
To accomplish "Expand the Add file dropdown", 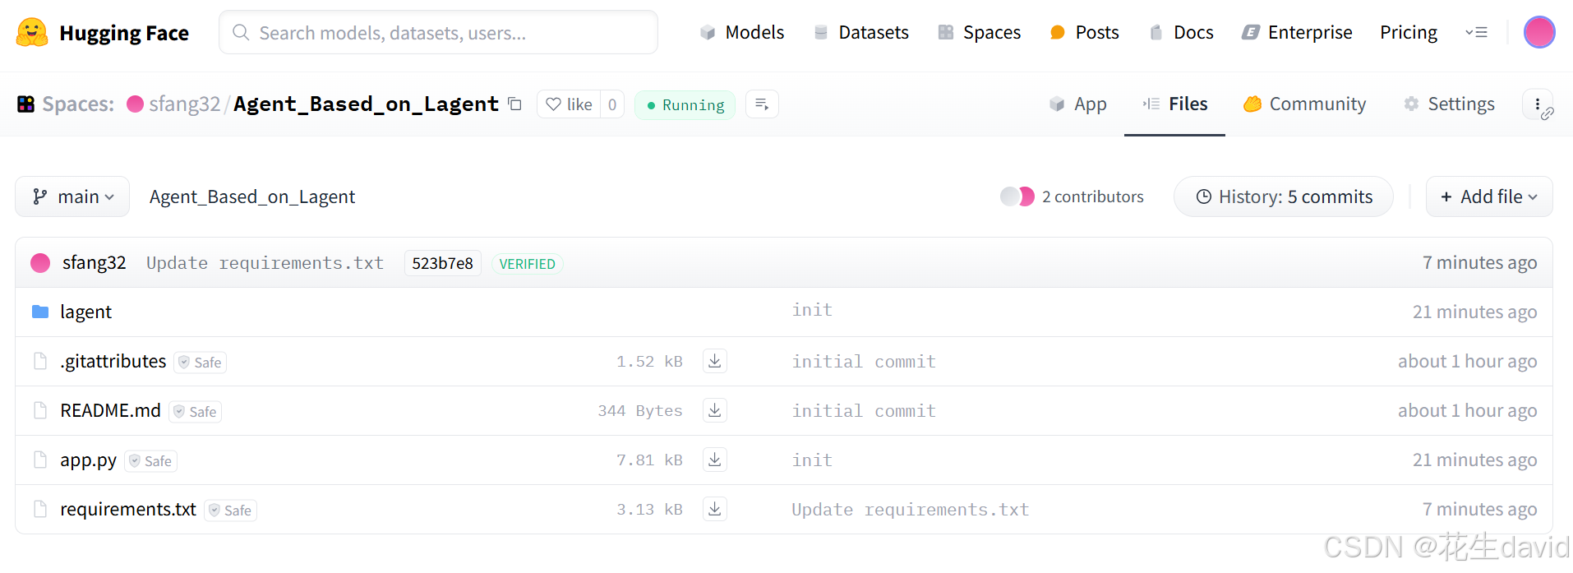I will pyautogui.click(x=1489, y=196).
